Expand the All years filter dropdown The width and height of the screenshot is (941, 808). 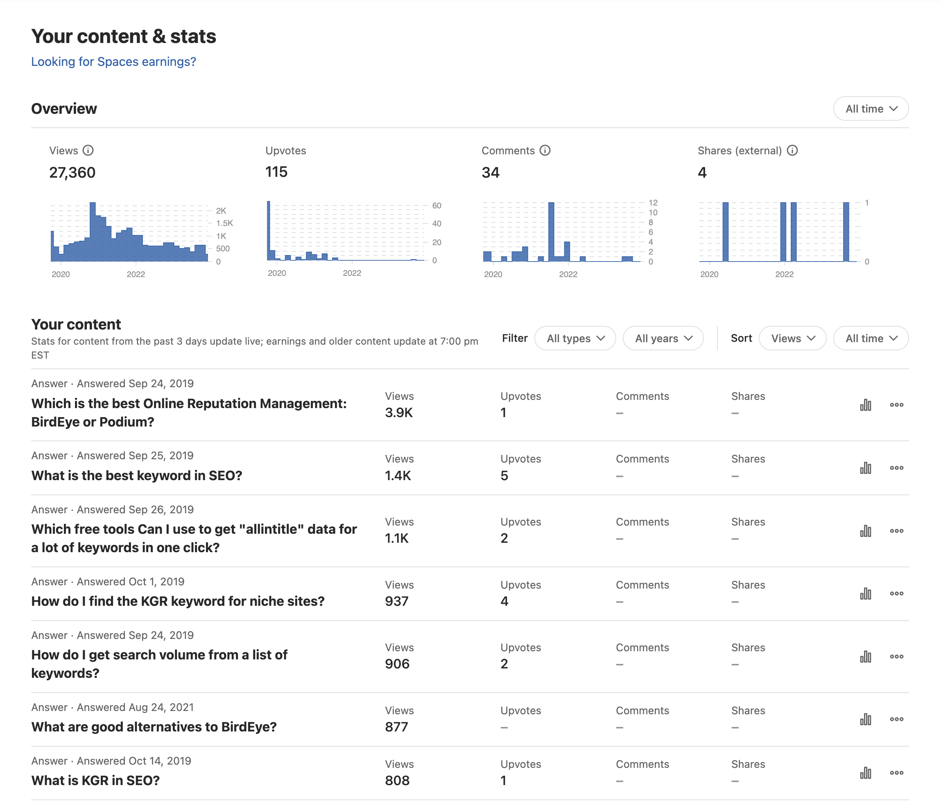click(x=663, y=338)
